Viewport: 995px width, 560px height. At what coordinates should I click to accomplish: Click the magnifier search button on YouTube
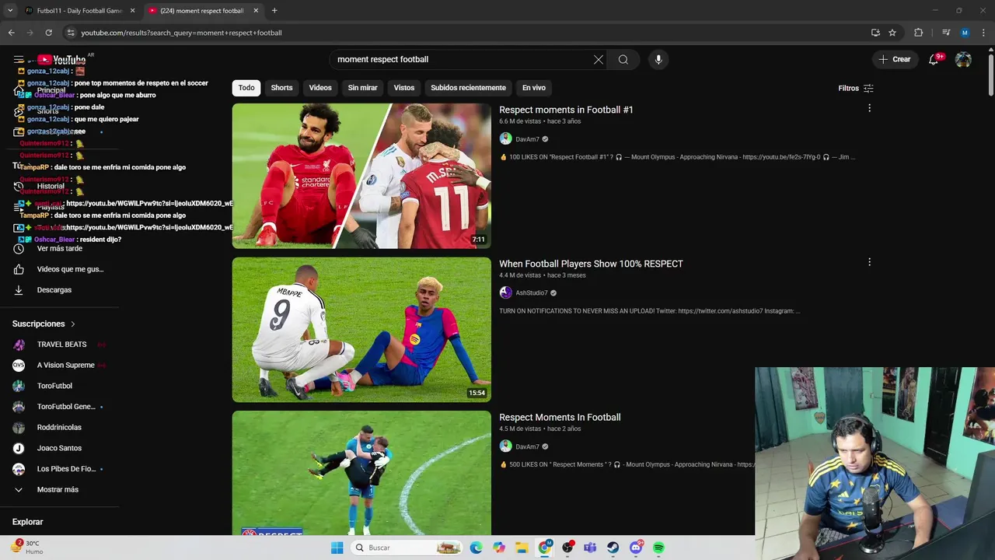tap(623, 59)
